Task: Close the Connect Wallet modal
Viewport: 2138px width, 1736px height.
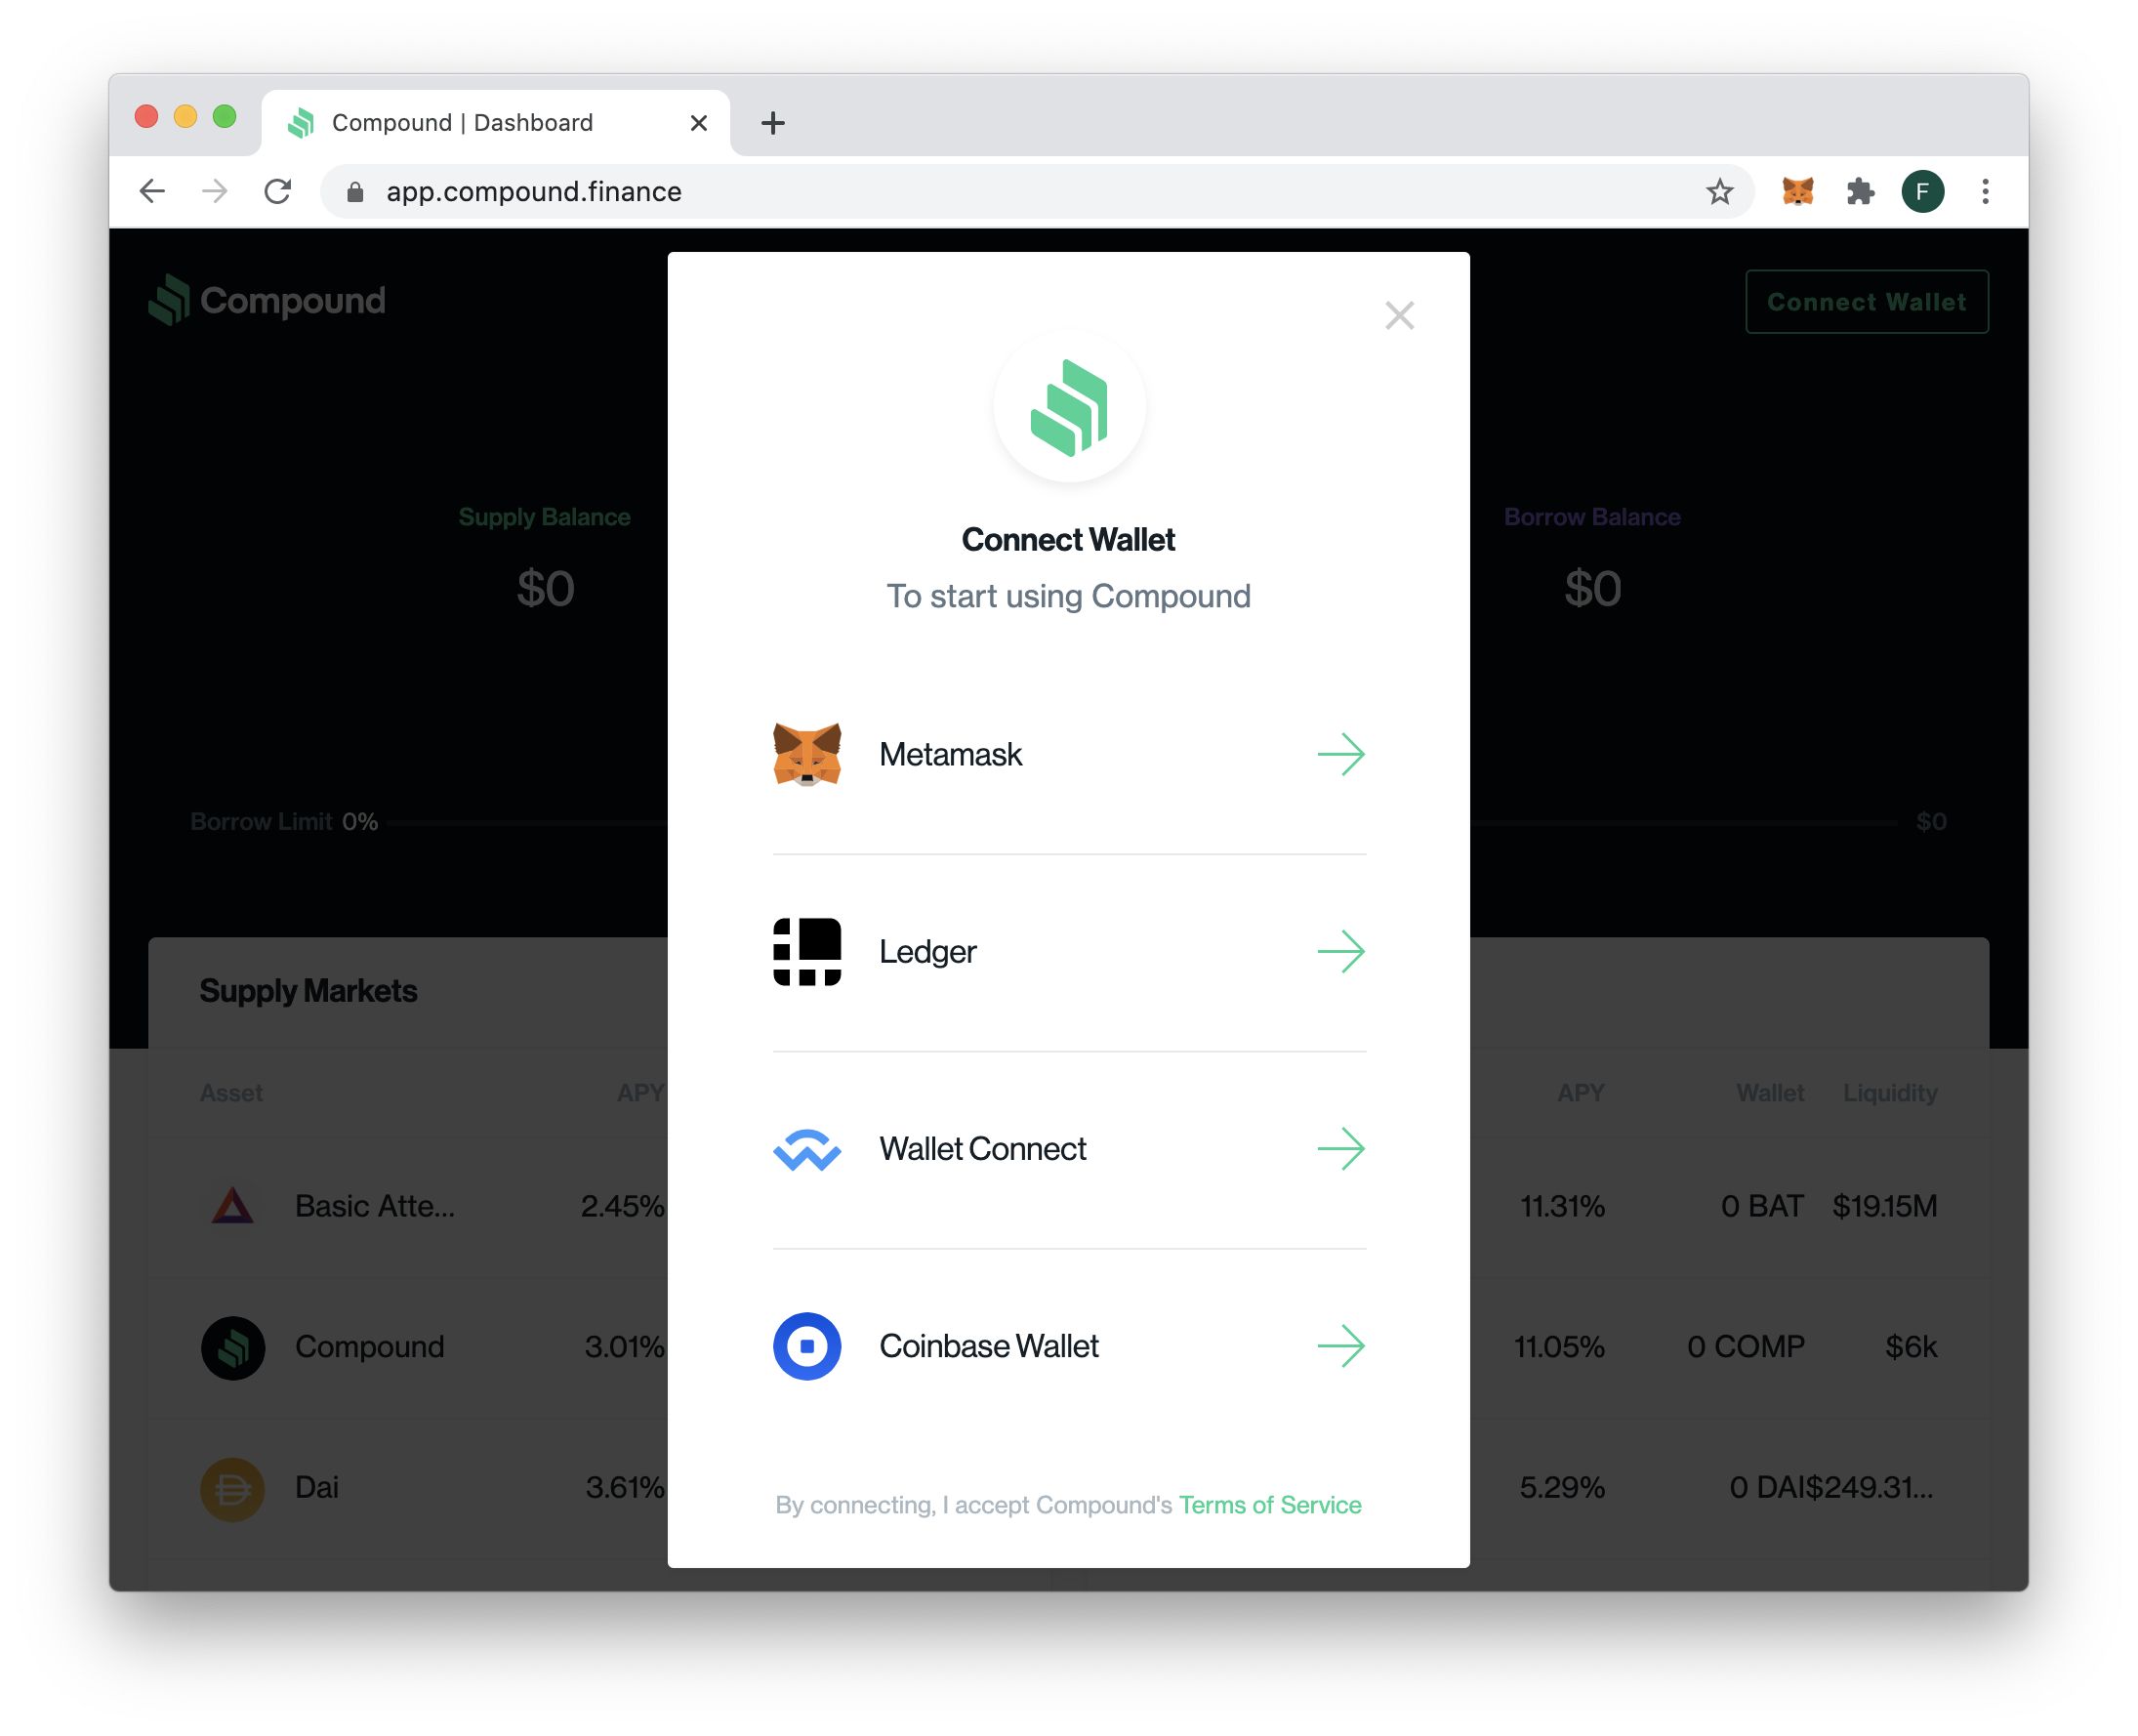Action: tap(1399, 315)
